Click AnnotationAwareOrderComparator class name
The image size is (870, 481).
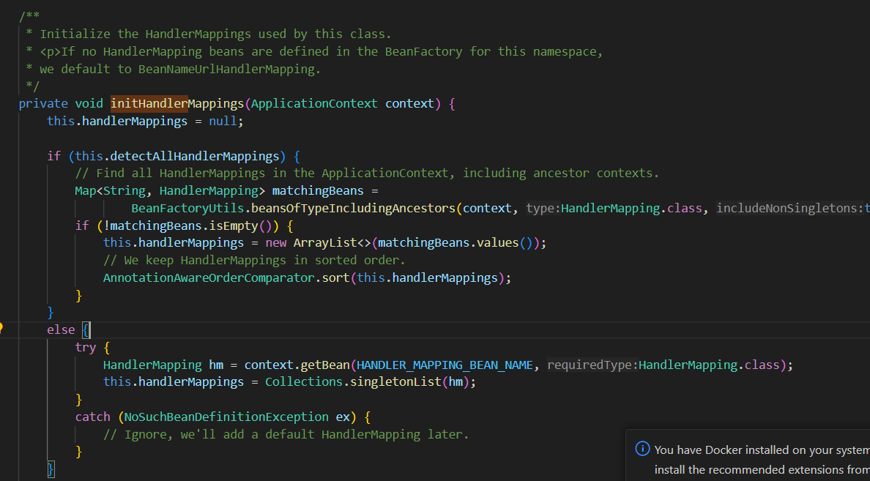[209, 278]
